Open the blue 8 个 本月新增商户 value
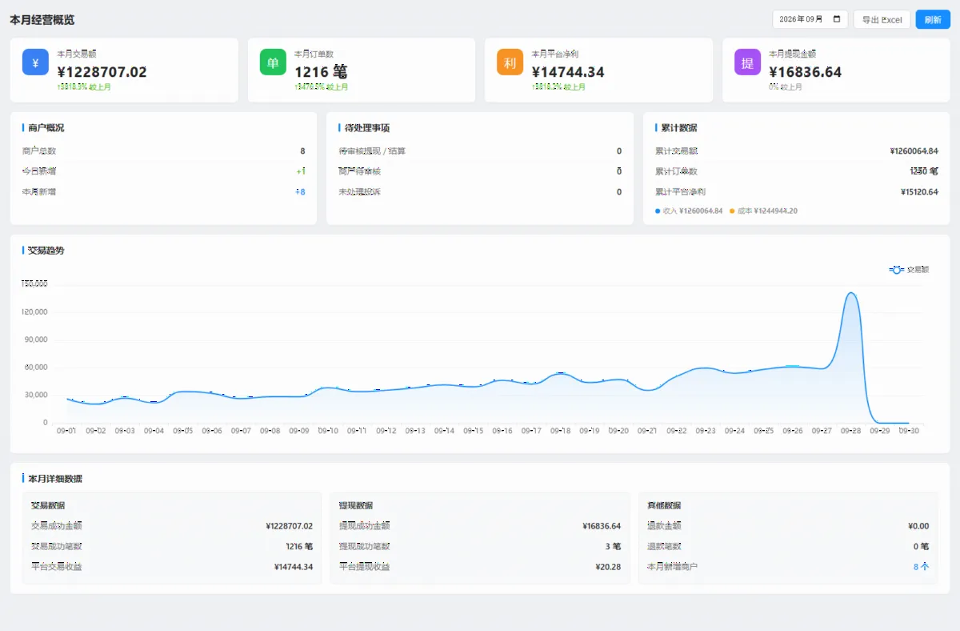This screenshot has height=631, width=960. 921,566
